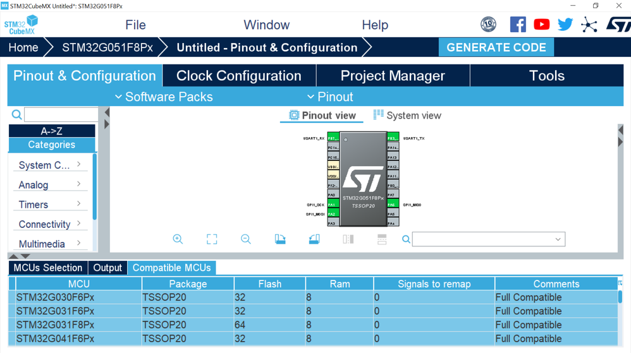Switch to System view
631x353 pixels.
click(x=407, y=116)
